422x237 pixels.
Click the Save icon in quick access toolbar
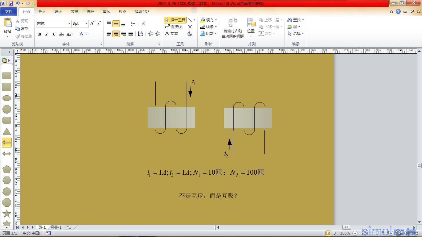[x=11, y=3]
